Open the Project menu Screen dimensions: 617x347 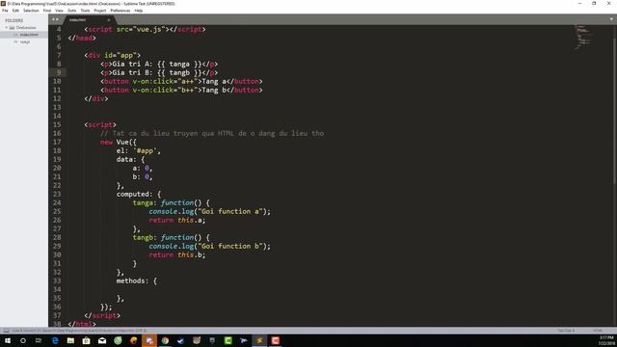(x=100, y=11)
